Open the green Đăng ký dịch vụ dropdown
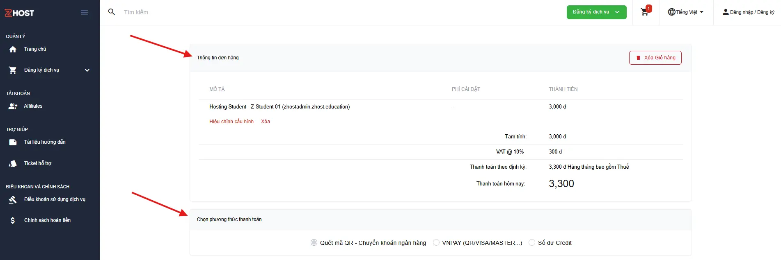The width and height of the screenshot is (781, 260). pos(596,12)
